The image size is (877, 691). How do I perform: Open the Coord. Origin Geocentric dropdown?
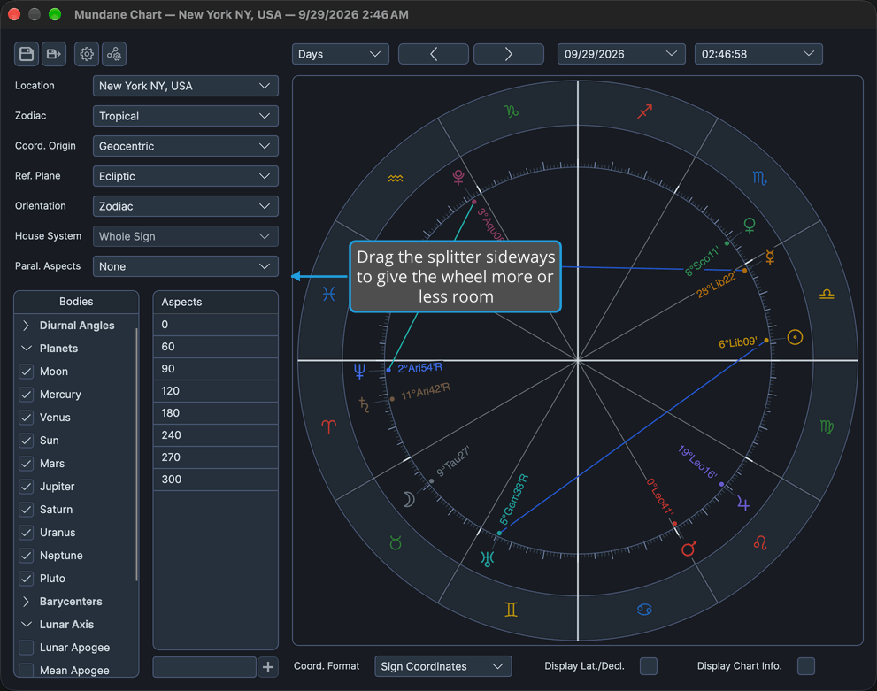click(x=185, y=147)
